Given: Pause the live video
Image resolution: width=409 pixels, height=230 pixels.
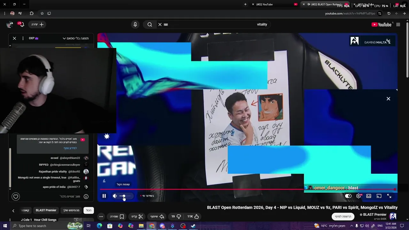Looking at the screenshot, I should (104, 196).
